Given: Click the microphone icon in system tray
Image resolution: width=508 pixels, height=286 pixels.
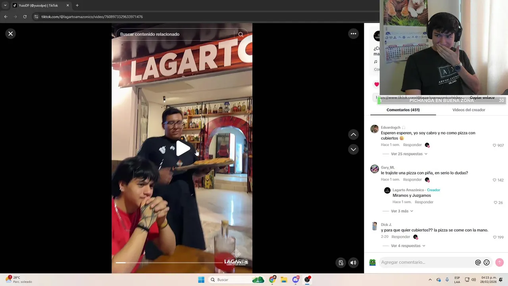Looking at the screenshot, I should tap(447, 280).
